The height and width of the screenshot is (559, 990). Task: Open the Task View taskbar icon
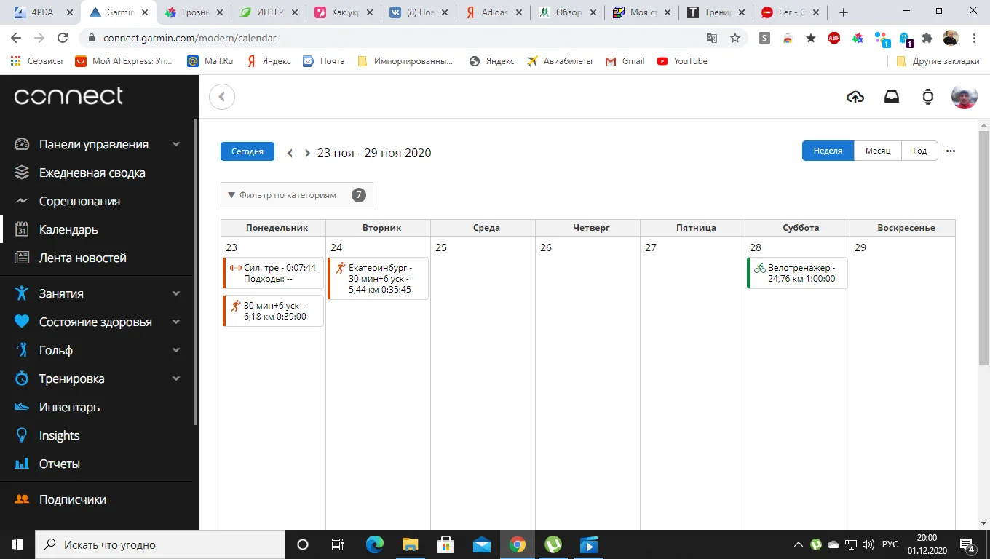click(338, 544)
